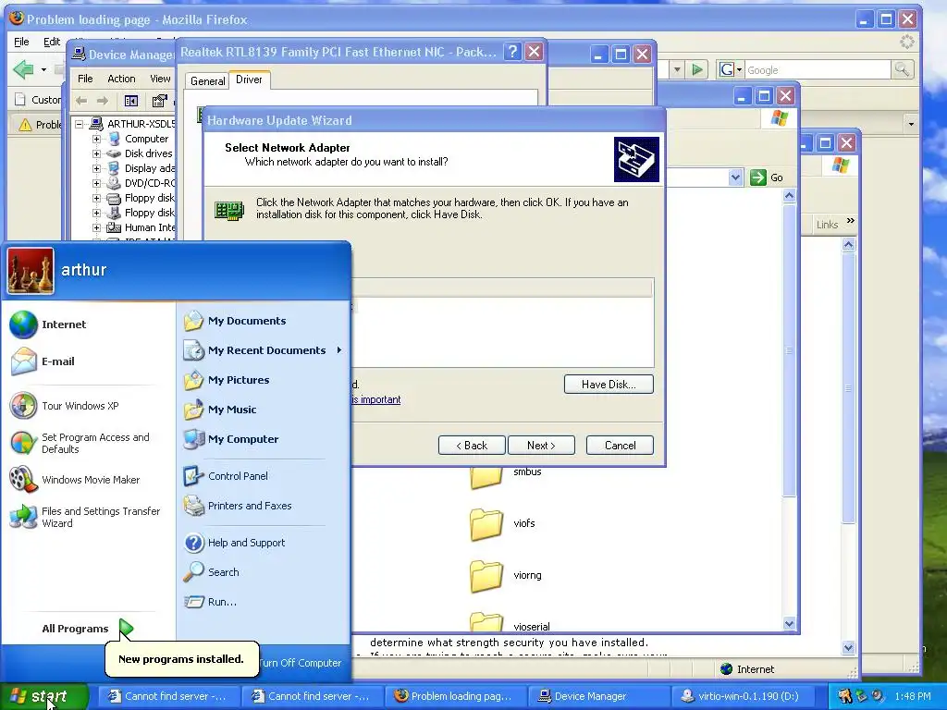947x710 pixels.
Task: Collapse the ARTHUR-XSDL root node
Action: (80, 124)
